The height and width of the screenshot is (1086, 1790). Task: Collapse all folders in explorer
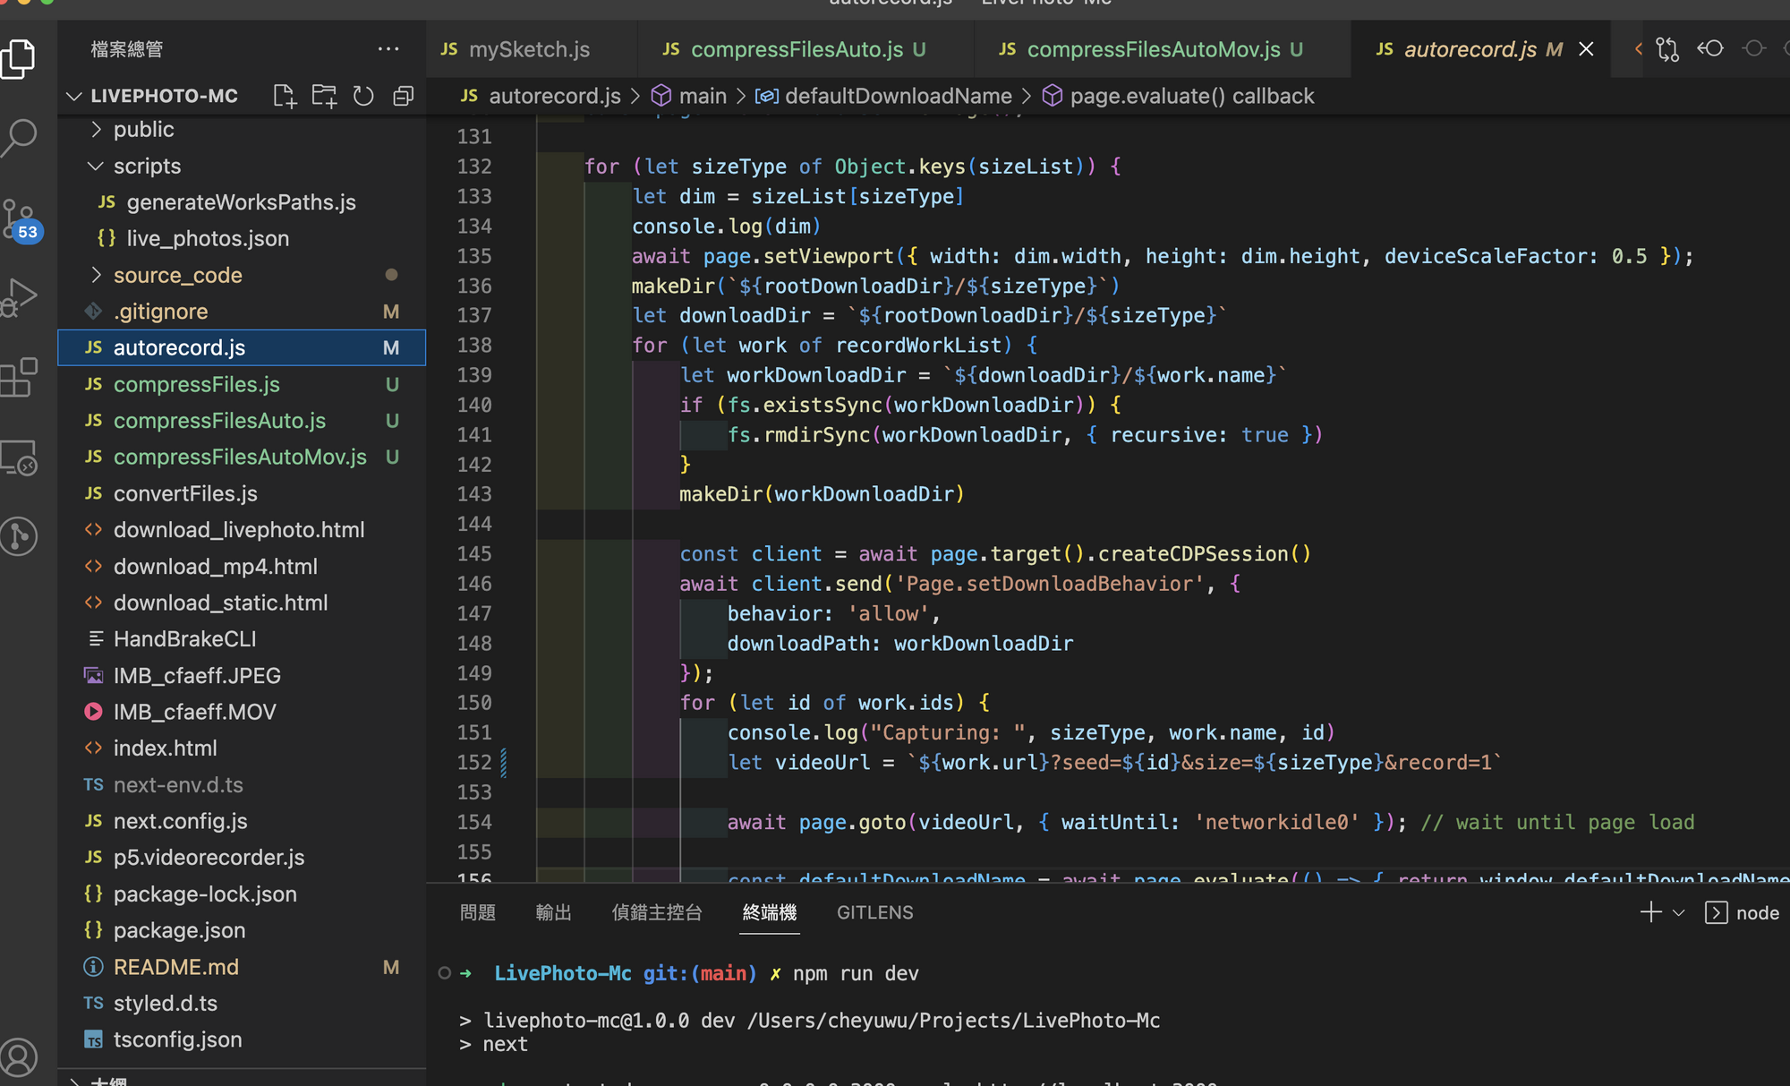404,96
